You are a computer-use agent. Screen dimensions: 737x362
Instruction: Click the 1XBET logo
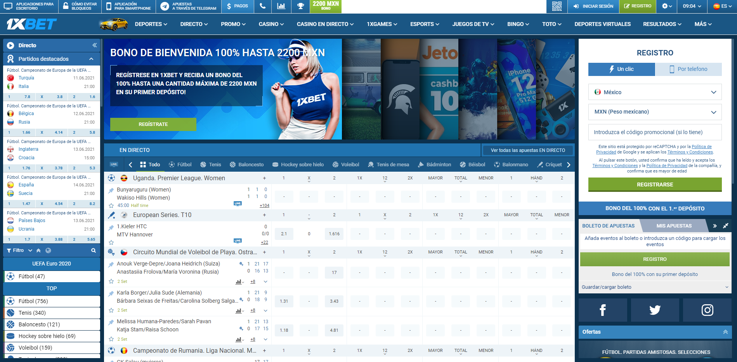tap(31, 24)
